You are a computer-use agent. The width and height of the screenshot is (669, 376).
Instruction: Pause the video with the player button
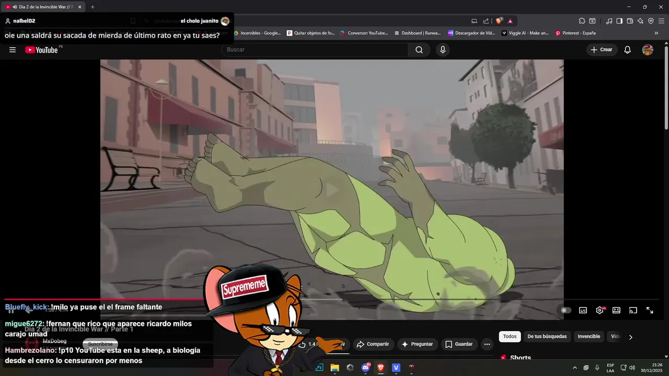[x=11, y=310]
